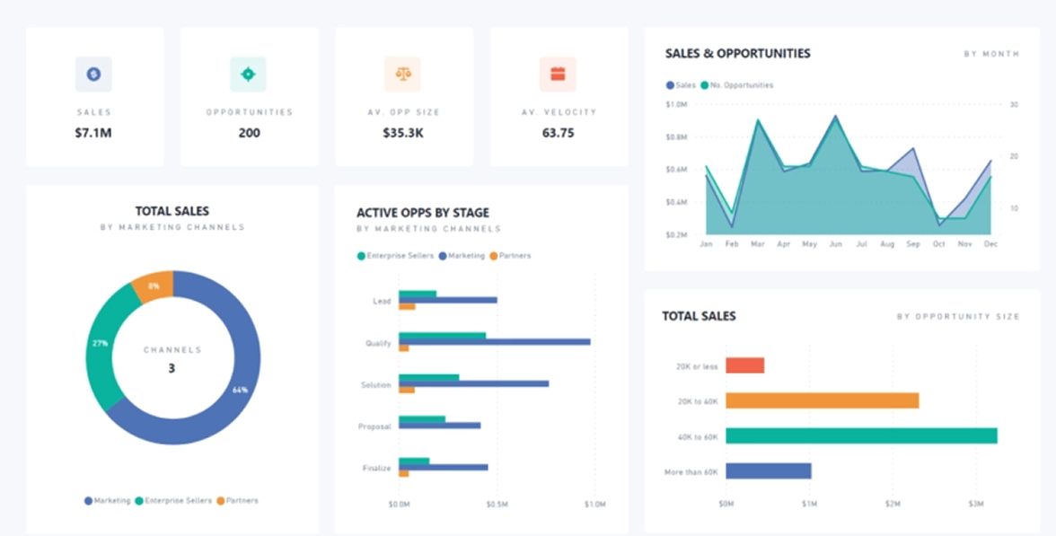The width and height of the screenshot is (1056, 536).
Task: Select the orange 8% donut segment
Action: point(152,286)
